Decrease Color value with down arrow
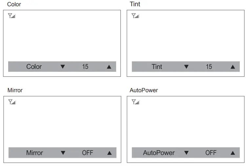This screenshot has width=246, height=167. tap(63, 67)
